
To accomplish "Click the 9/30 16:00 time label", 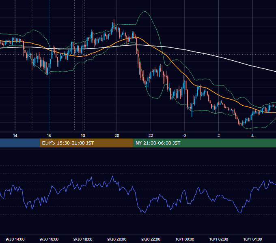I will point(49,239).
